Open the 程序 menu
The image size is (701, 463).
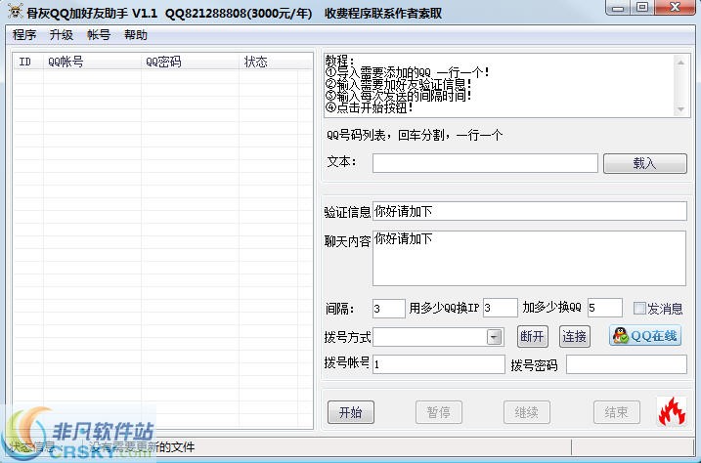24,35
